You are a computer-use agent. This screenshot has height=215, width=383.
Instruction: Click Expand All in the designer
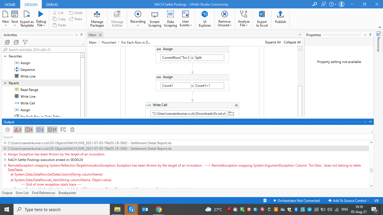273,42
